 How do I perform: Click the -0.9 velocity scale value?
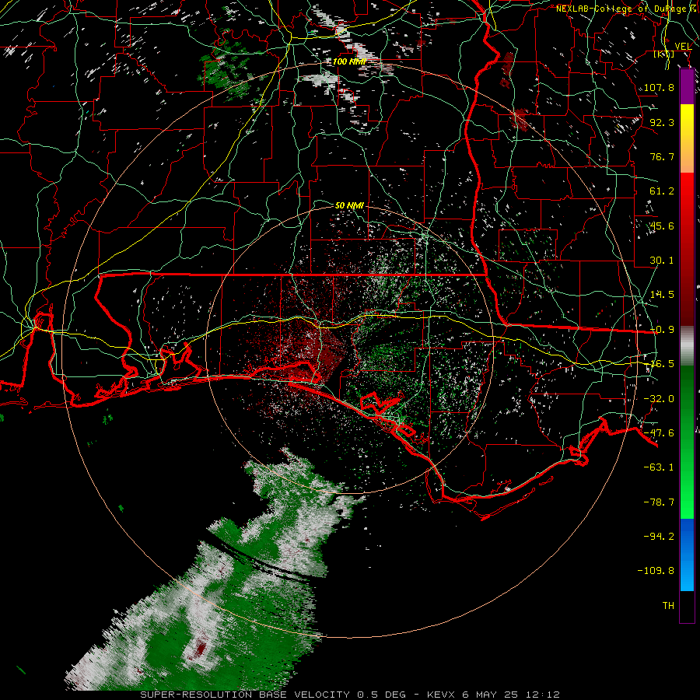[662, 330]
